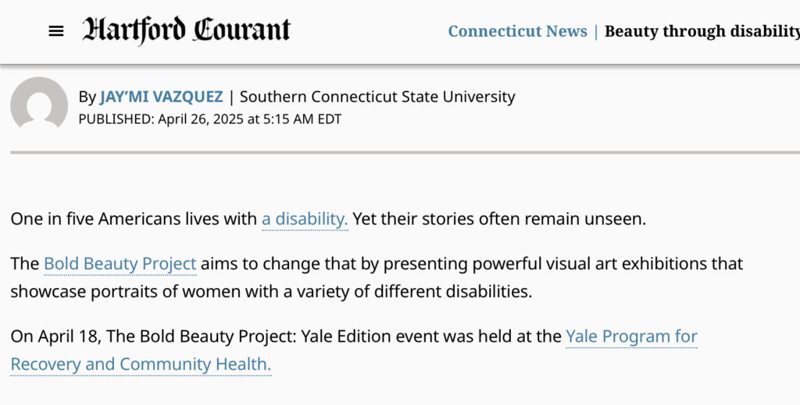Viewport: 800px width, 405px height.
Task: Click the Hartford Courant logo
Action: coord(186,30)
